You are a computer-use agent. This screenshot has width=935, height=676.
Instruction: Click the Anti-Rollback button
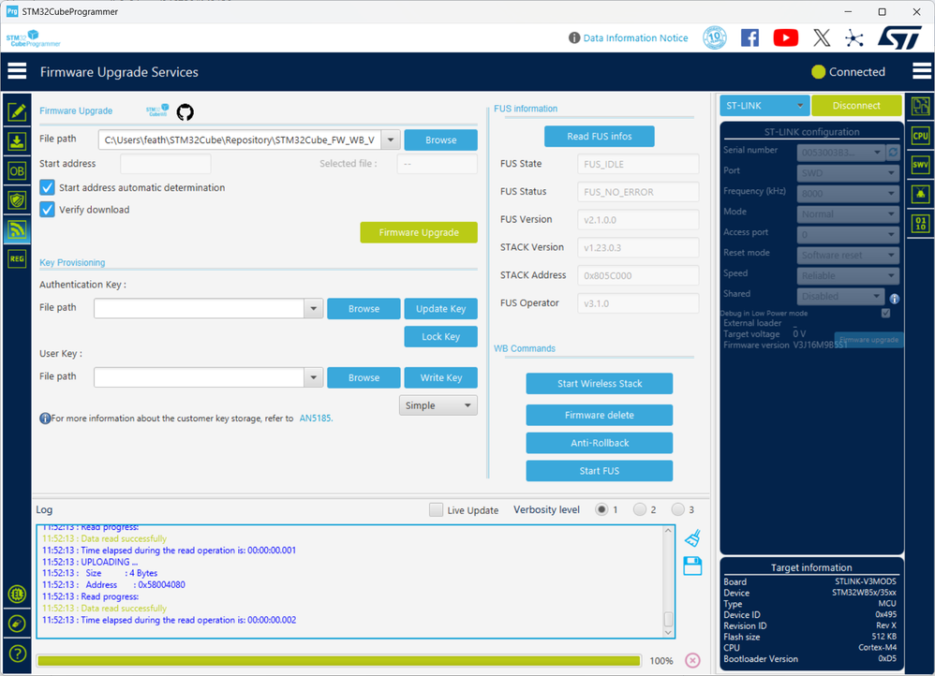(600, 443)
